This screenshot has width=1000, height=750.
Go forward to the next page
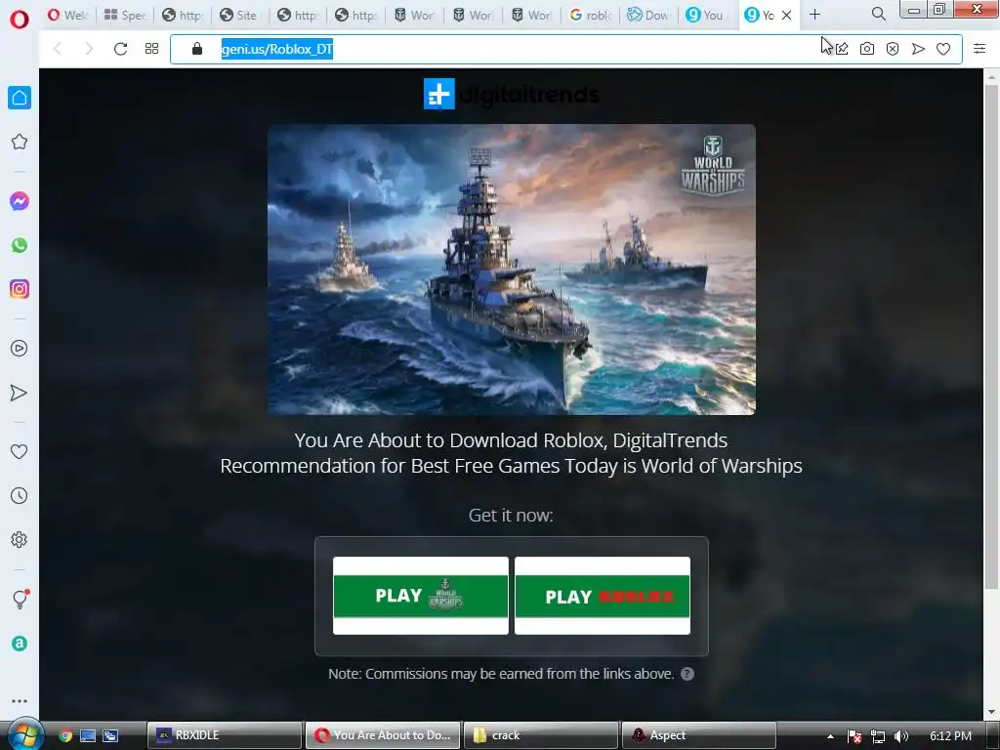(x=89, y=49)
